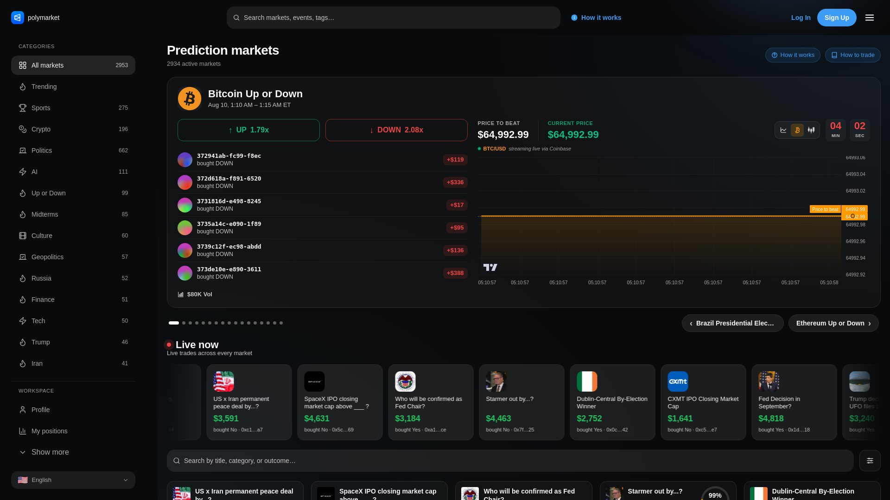Viewport: 890px width, 500px height.
Task: Select All markets category
Action: click(x=73, y=65)
